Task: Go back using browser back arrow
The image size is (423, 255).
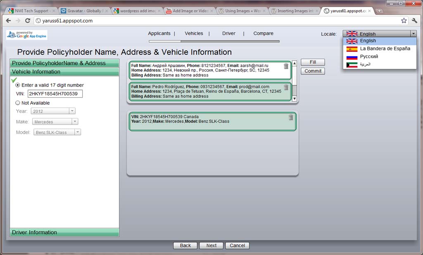Action: click(8, 21)
